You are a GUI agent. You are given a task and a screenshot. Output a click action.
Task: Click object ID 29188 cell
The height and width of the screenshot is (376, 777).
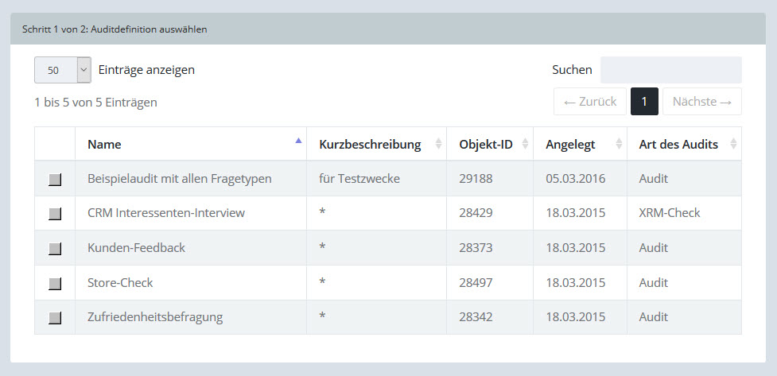pos(476,179)
